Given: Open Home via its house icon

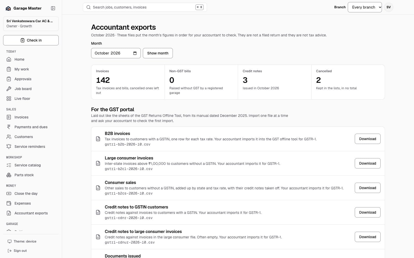Looking at the screenshot, I should tap(9, 59).
